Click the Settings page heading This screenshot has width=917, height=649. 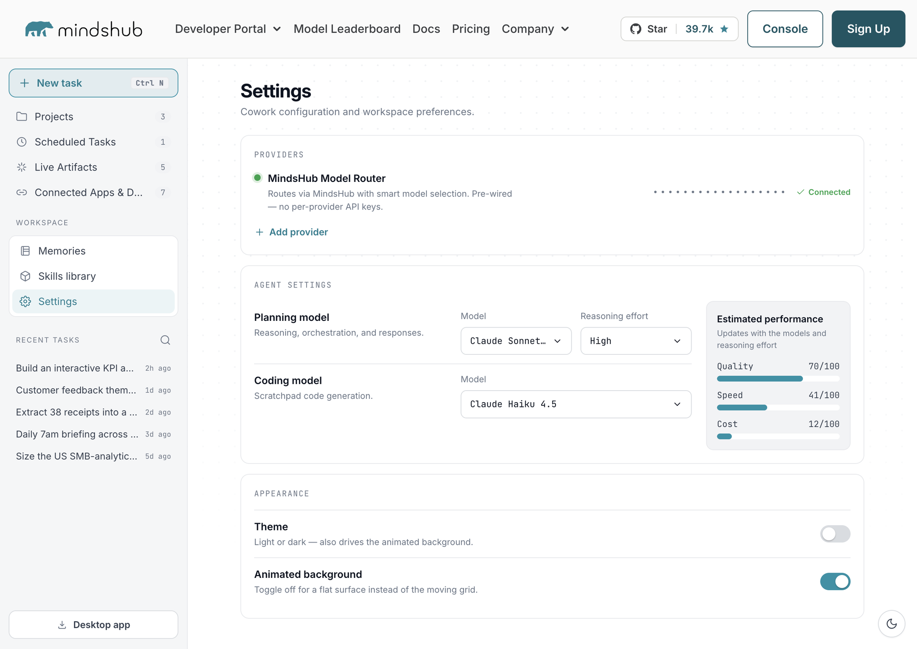click(x=276, y=91)
